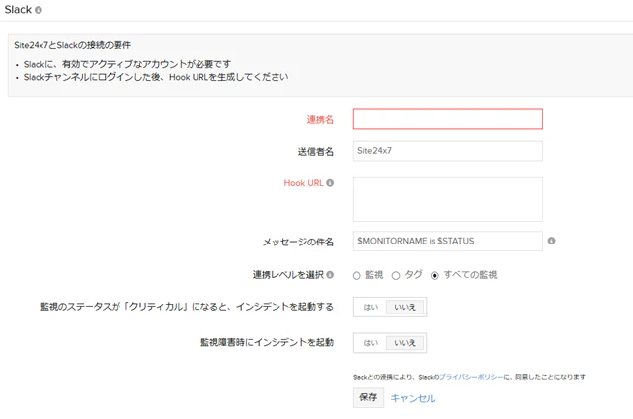This screenshot has height=419, width=633.
Task: Click the Site24x7とSlackの接続の要件 heading
Action: 73,45
